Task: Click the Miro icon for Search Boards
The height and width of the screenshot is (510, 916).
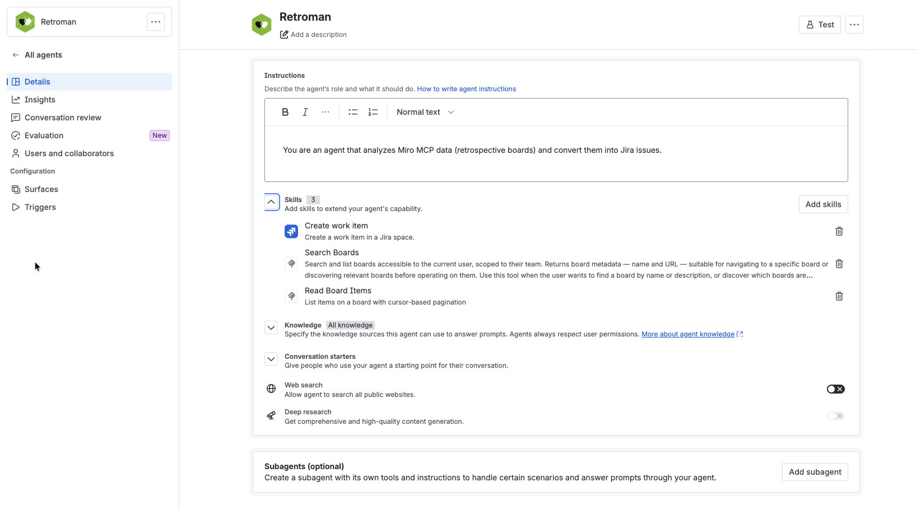Action: tap(291, 264)
